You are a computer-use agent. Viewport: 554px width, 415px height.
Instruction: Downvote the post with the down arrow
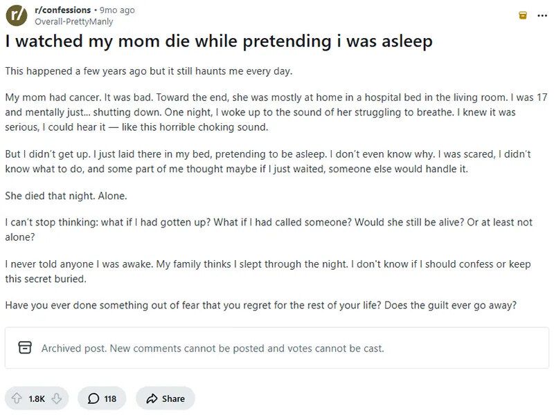(x=57, y=398)
